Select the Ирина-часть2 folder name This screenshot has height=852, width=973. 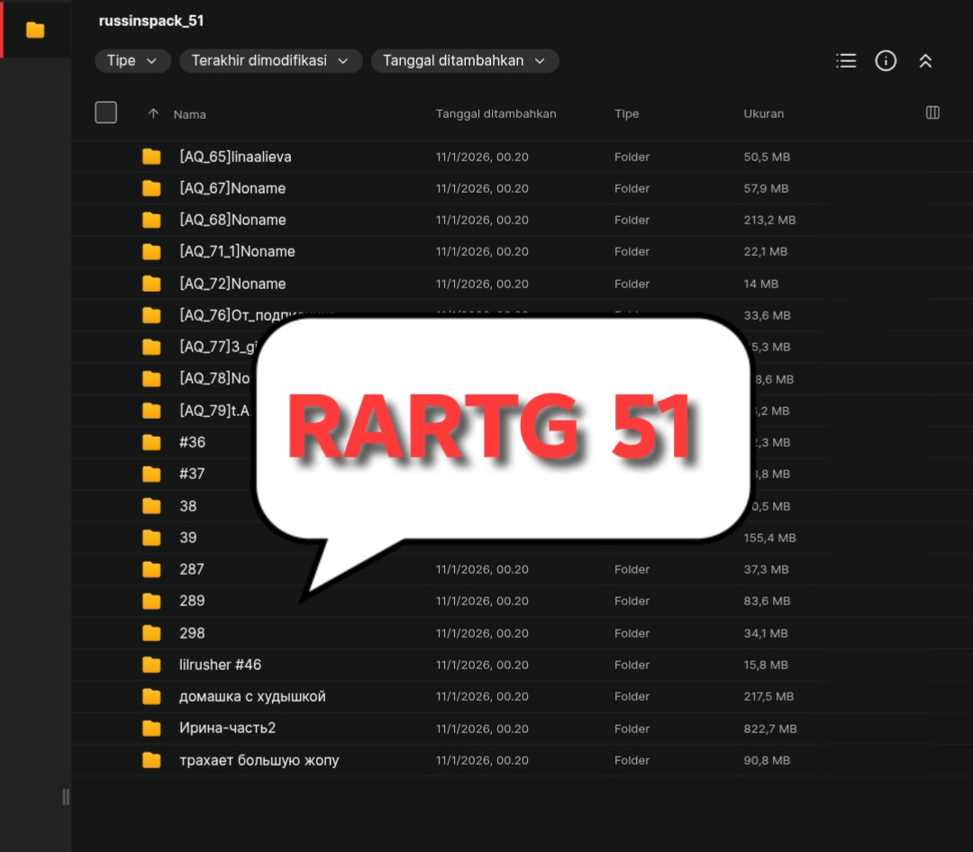coord(228,728)
